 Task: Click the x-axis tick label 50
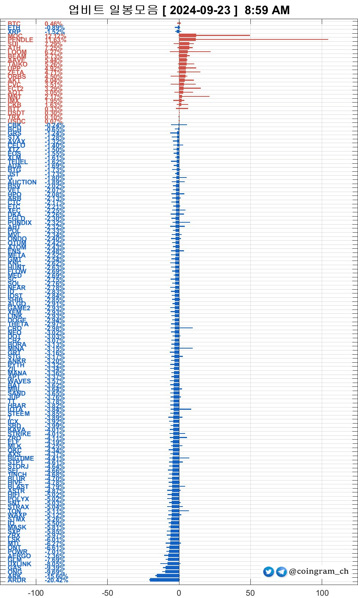[x=250, y=593]
